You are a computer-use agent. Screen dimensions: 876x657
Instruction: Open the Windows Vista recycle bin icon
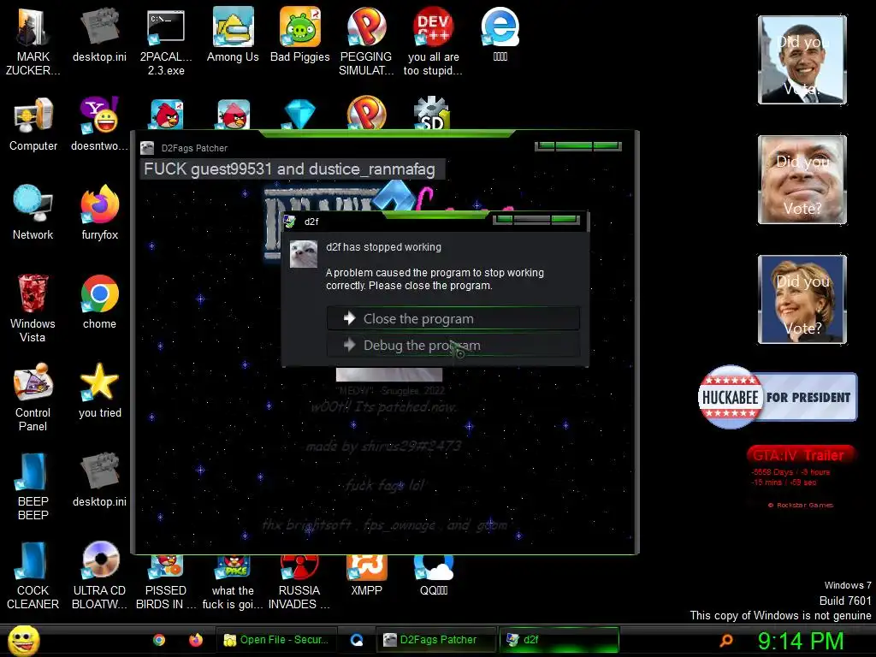pos(33,308)
